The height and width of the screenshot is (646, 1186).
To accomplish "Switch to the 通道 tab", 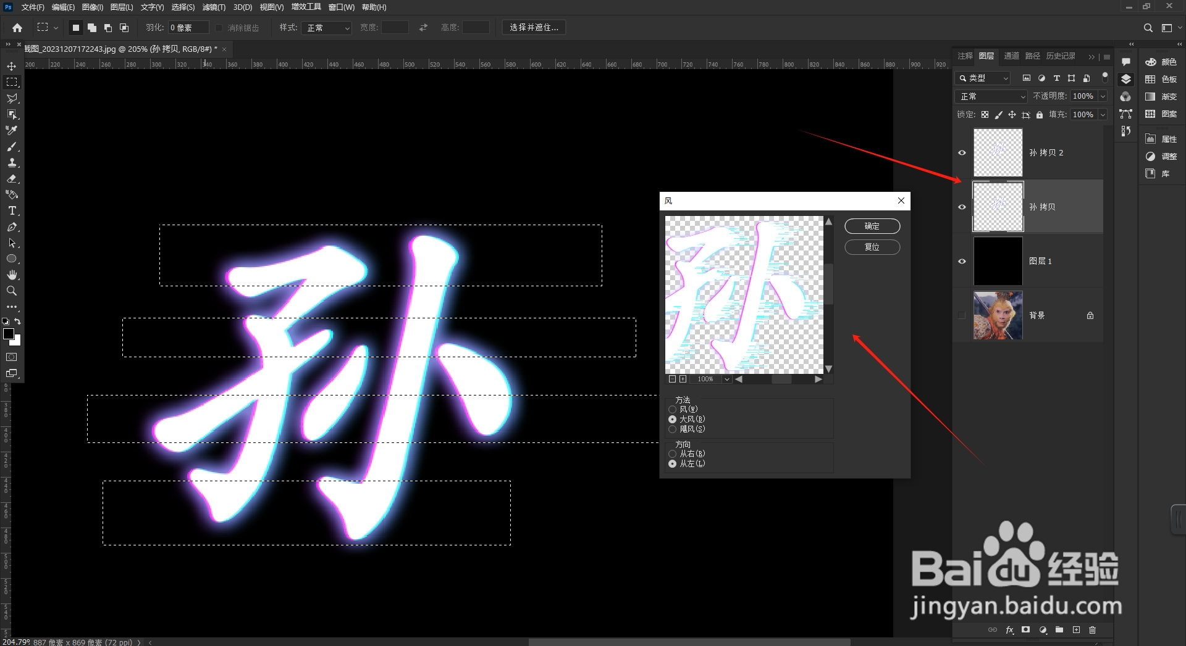I will click(1011, 56).
